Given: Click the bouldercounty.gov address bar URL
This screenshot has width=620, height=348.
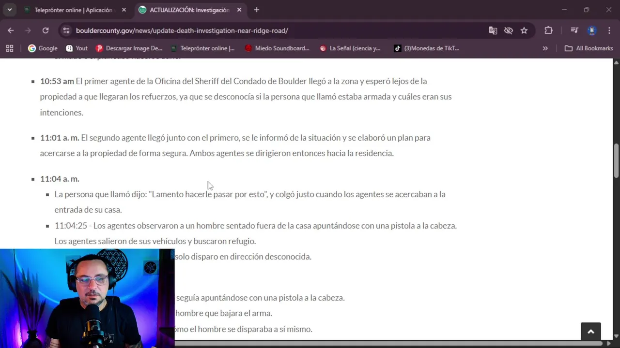Looking at the screenshot, I should pos(182,30).
